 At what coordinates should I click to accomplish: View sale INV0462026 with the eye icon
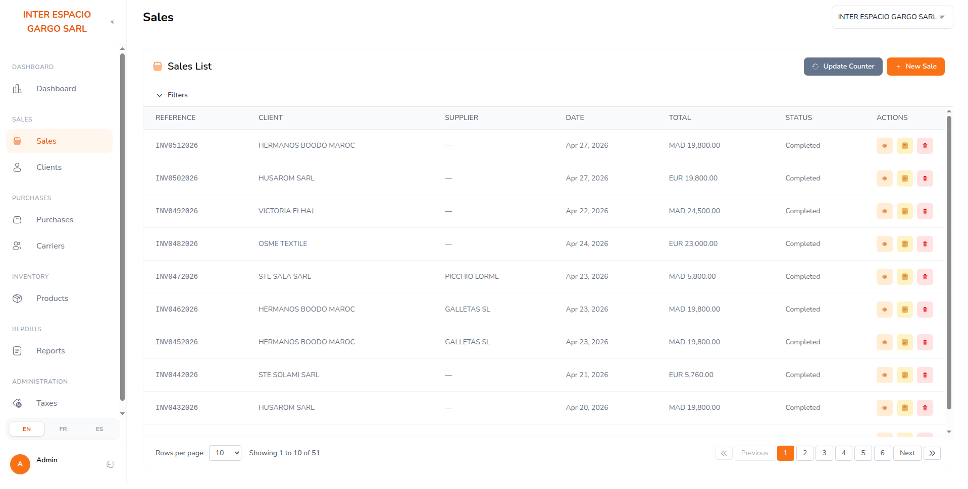point(884,310)
